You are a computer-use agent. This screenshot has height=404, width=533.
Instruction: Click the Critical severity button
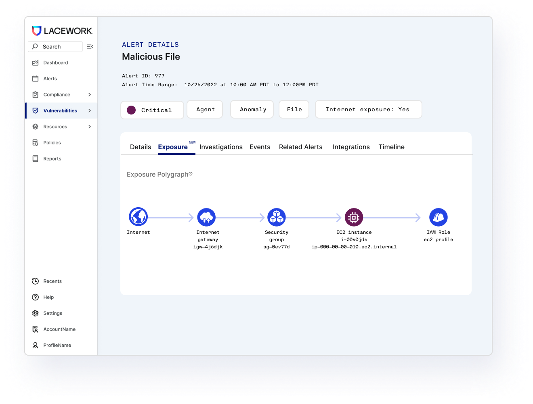point(152,109)
